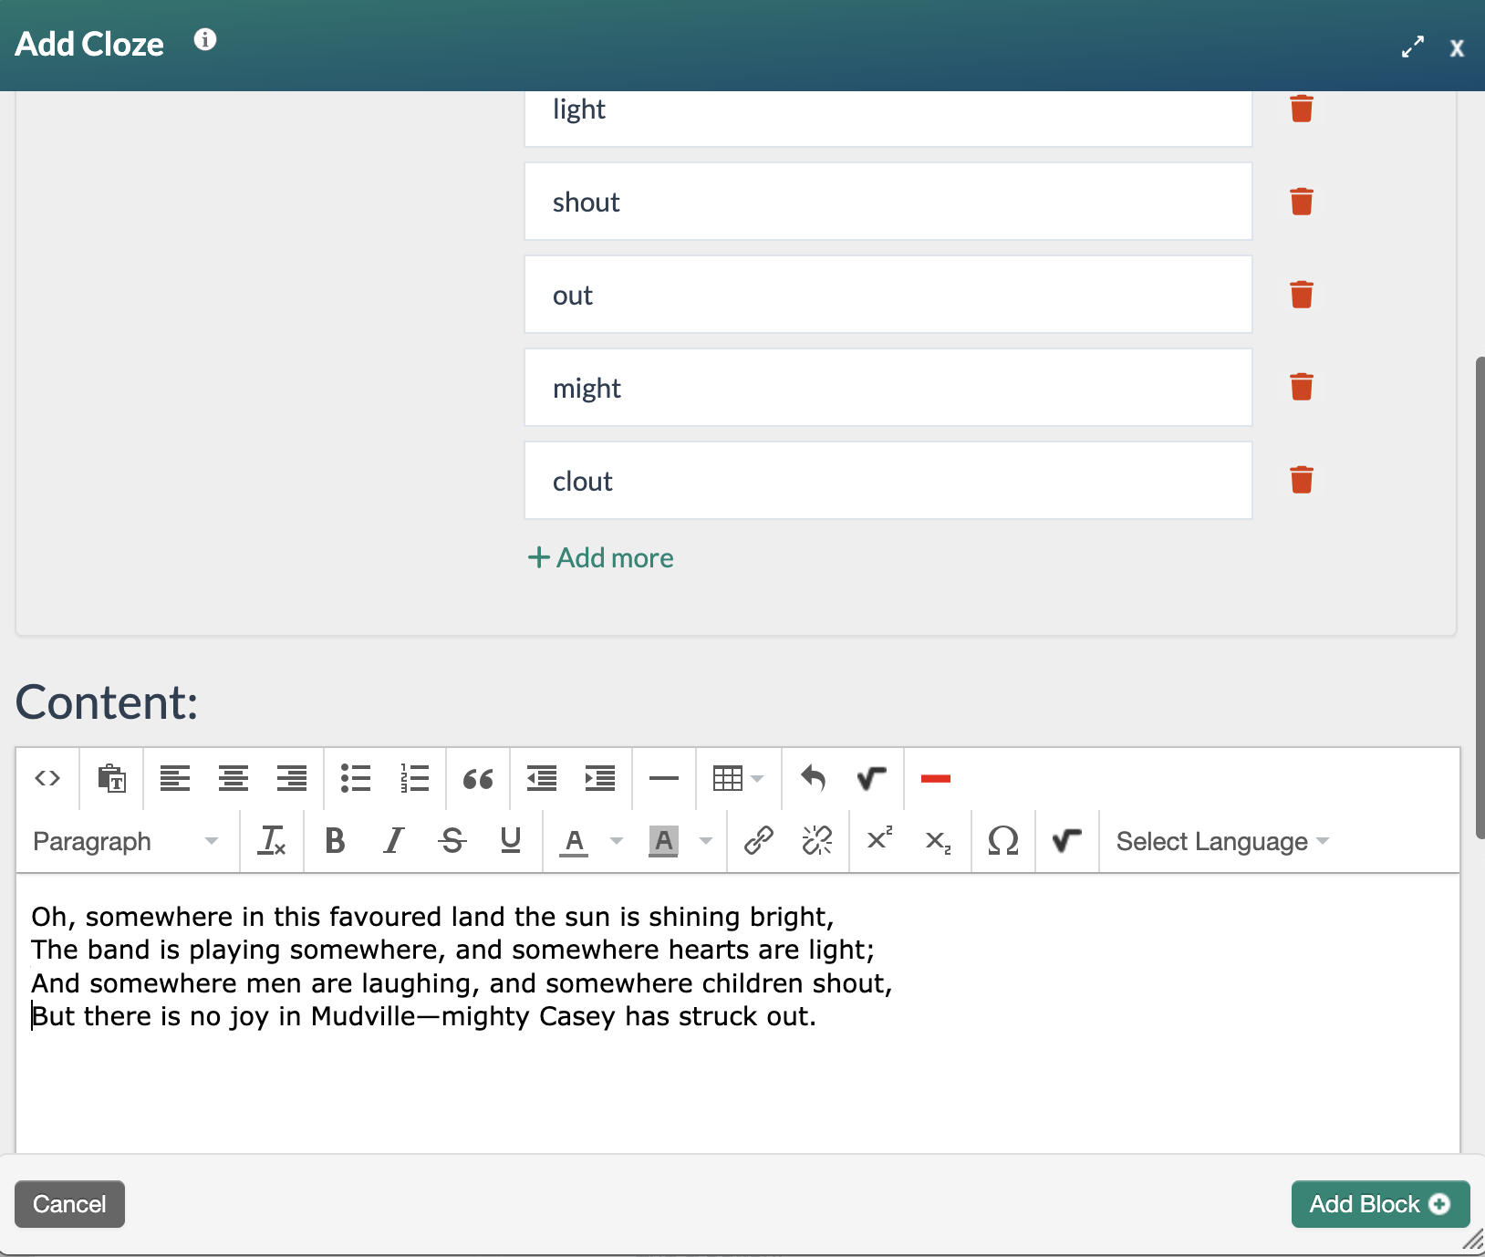This screenshot has height=1257, width=1485.
Task: Expand the dialog to fullscreen
Action: 1413,47
